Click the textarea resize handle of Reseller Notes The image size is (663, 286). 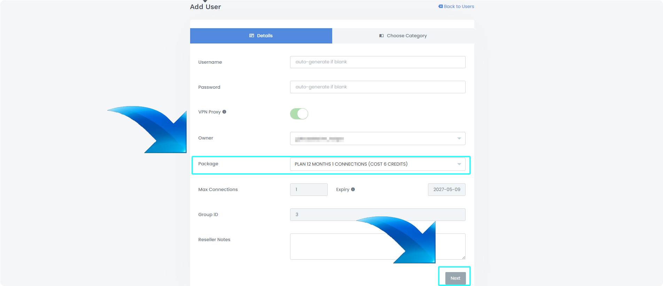point(463,257)
